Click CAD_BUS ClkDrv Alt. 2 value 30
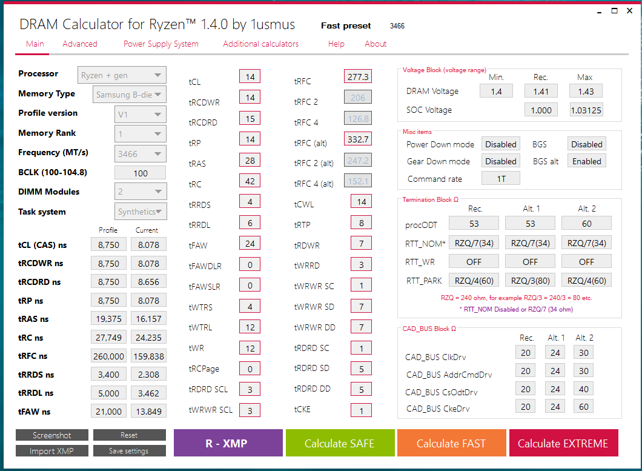The height and width of the screenshot is (471, 642). [x=583, y=353]
